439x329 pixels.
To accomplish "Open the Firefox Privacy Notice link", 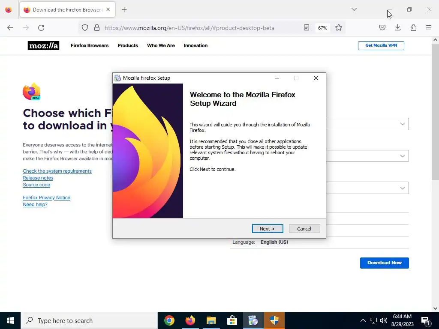I will [x=46, y=197].
